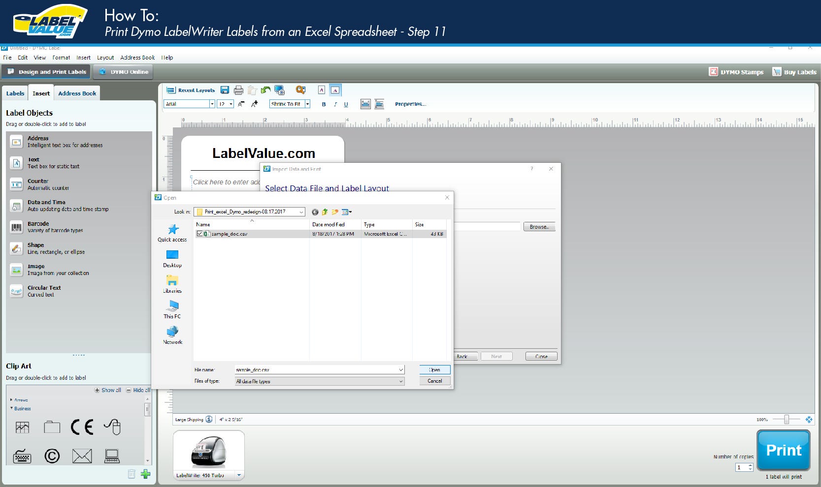Click the fit-to-window zoom icon
821x487 pixels.
pyautogui.click(x=809, y=419)
